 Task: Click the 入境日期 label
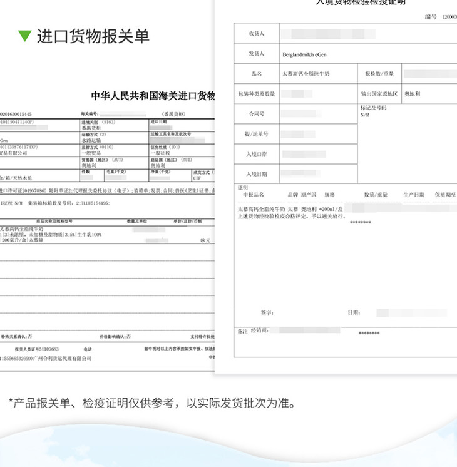point(257,174)
